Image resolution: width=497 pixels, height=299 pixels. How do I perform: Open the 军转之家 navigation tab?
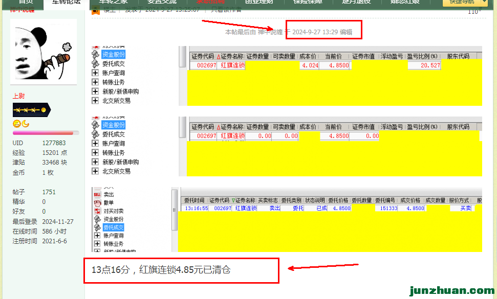point(113,2)
